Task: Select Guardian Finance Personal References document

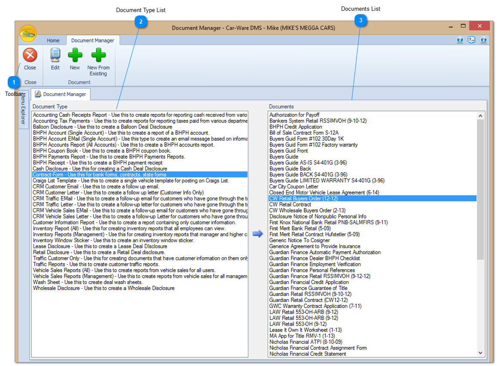Action: pyautogui.click(x=373, y=271)
